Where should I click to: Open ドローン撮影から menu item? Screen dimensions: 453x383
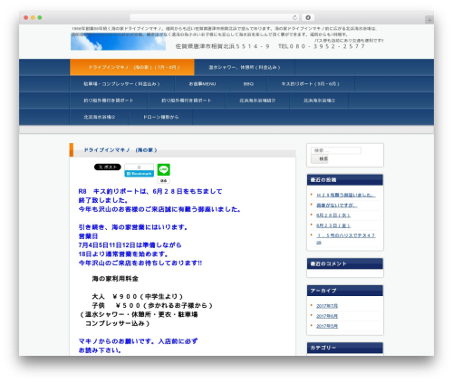160,117
